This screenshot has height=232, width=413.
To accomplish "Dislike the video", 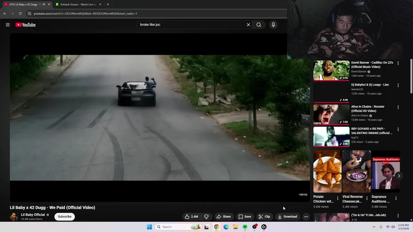I will tap(206, 217).
